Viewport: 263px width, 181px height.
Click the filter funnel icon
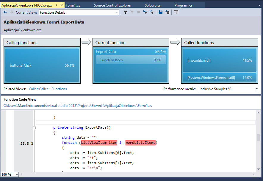126,12
